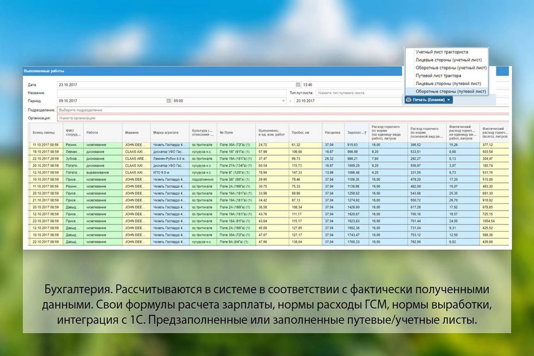Select Оборотные стороны (путевой лист) option
The width and height of the screenshot is (534, 356).
point(451,91)
